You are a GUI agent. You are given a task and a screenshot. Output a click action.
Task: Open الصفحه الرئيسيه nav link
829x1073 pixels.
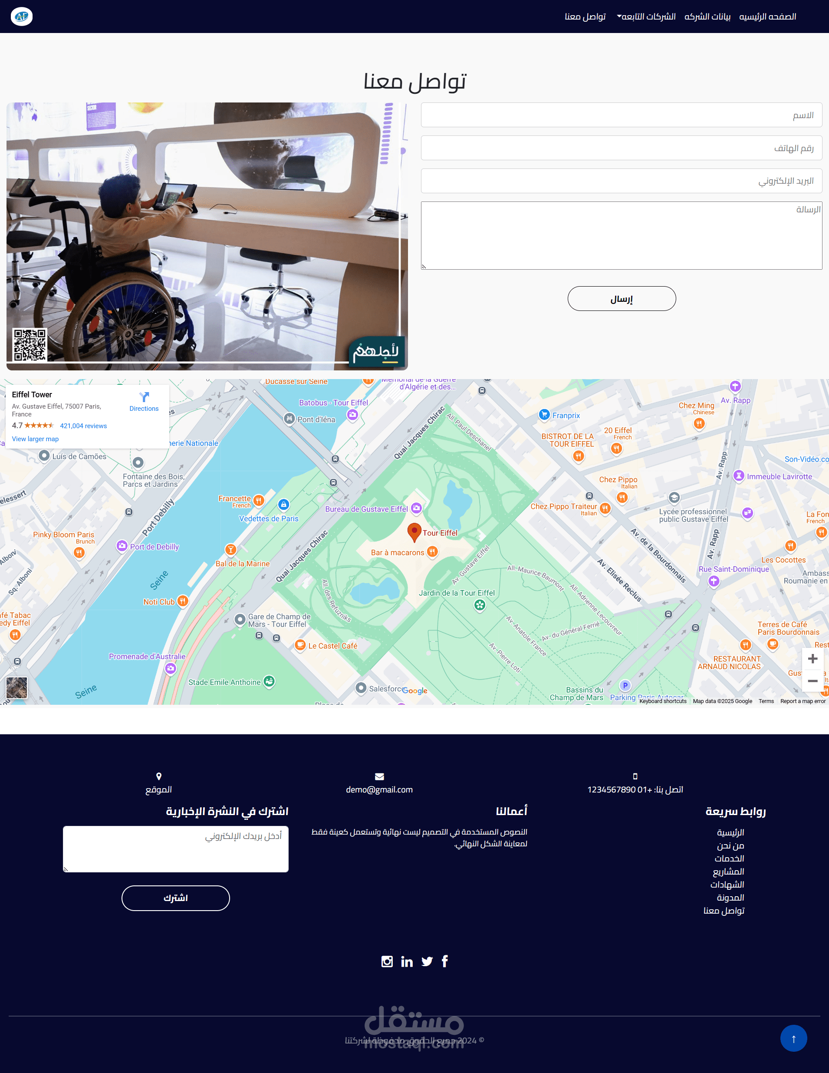(768, 17)
